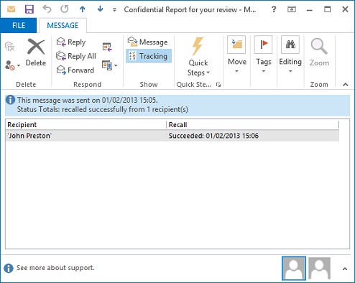
Task: Click the envelope icon in title bar
Action: [x=11, y=9]
